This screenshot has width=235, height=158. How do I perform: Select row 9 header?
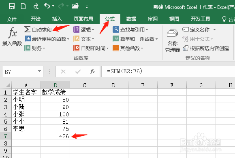(x=6, y=151)
